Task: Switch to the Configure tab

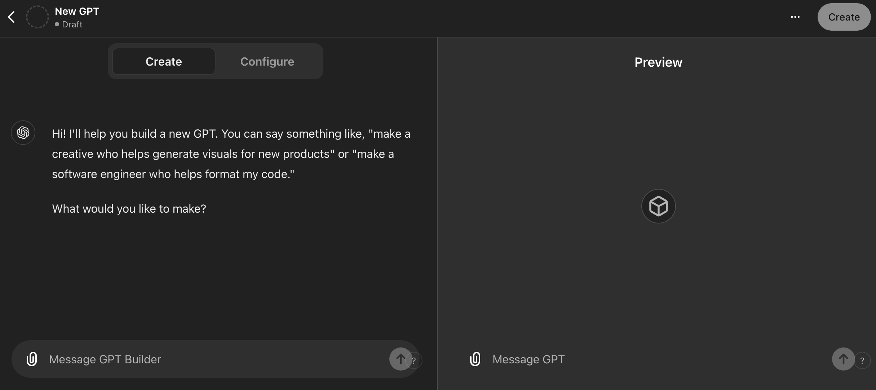Action: point(267,62)
